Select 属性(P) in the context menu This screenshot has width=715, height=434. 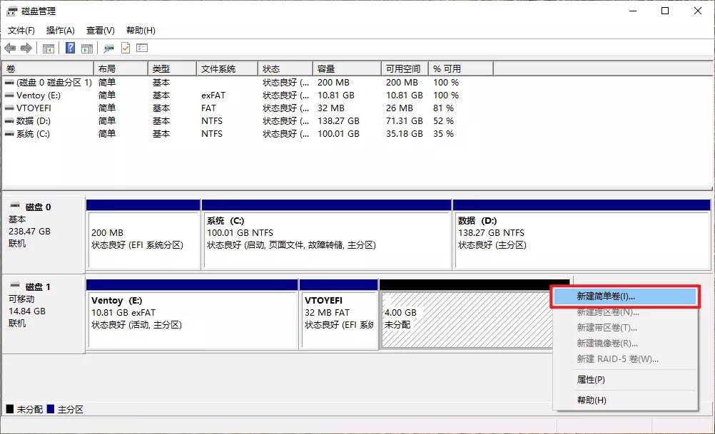pyautogui.click(x=592, y=379)
